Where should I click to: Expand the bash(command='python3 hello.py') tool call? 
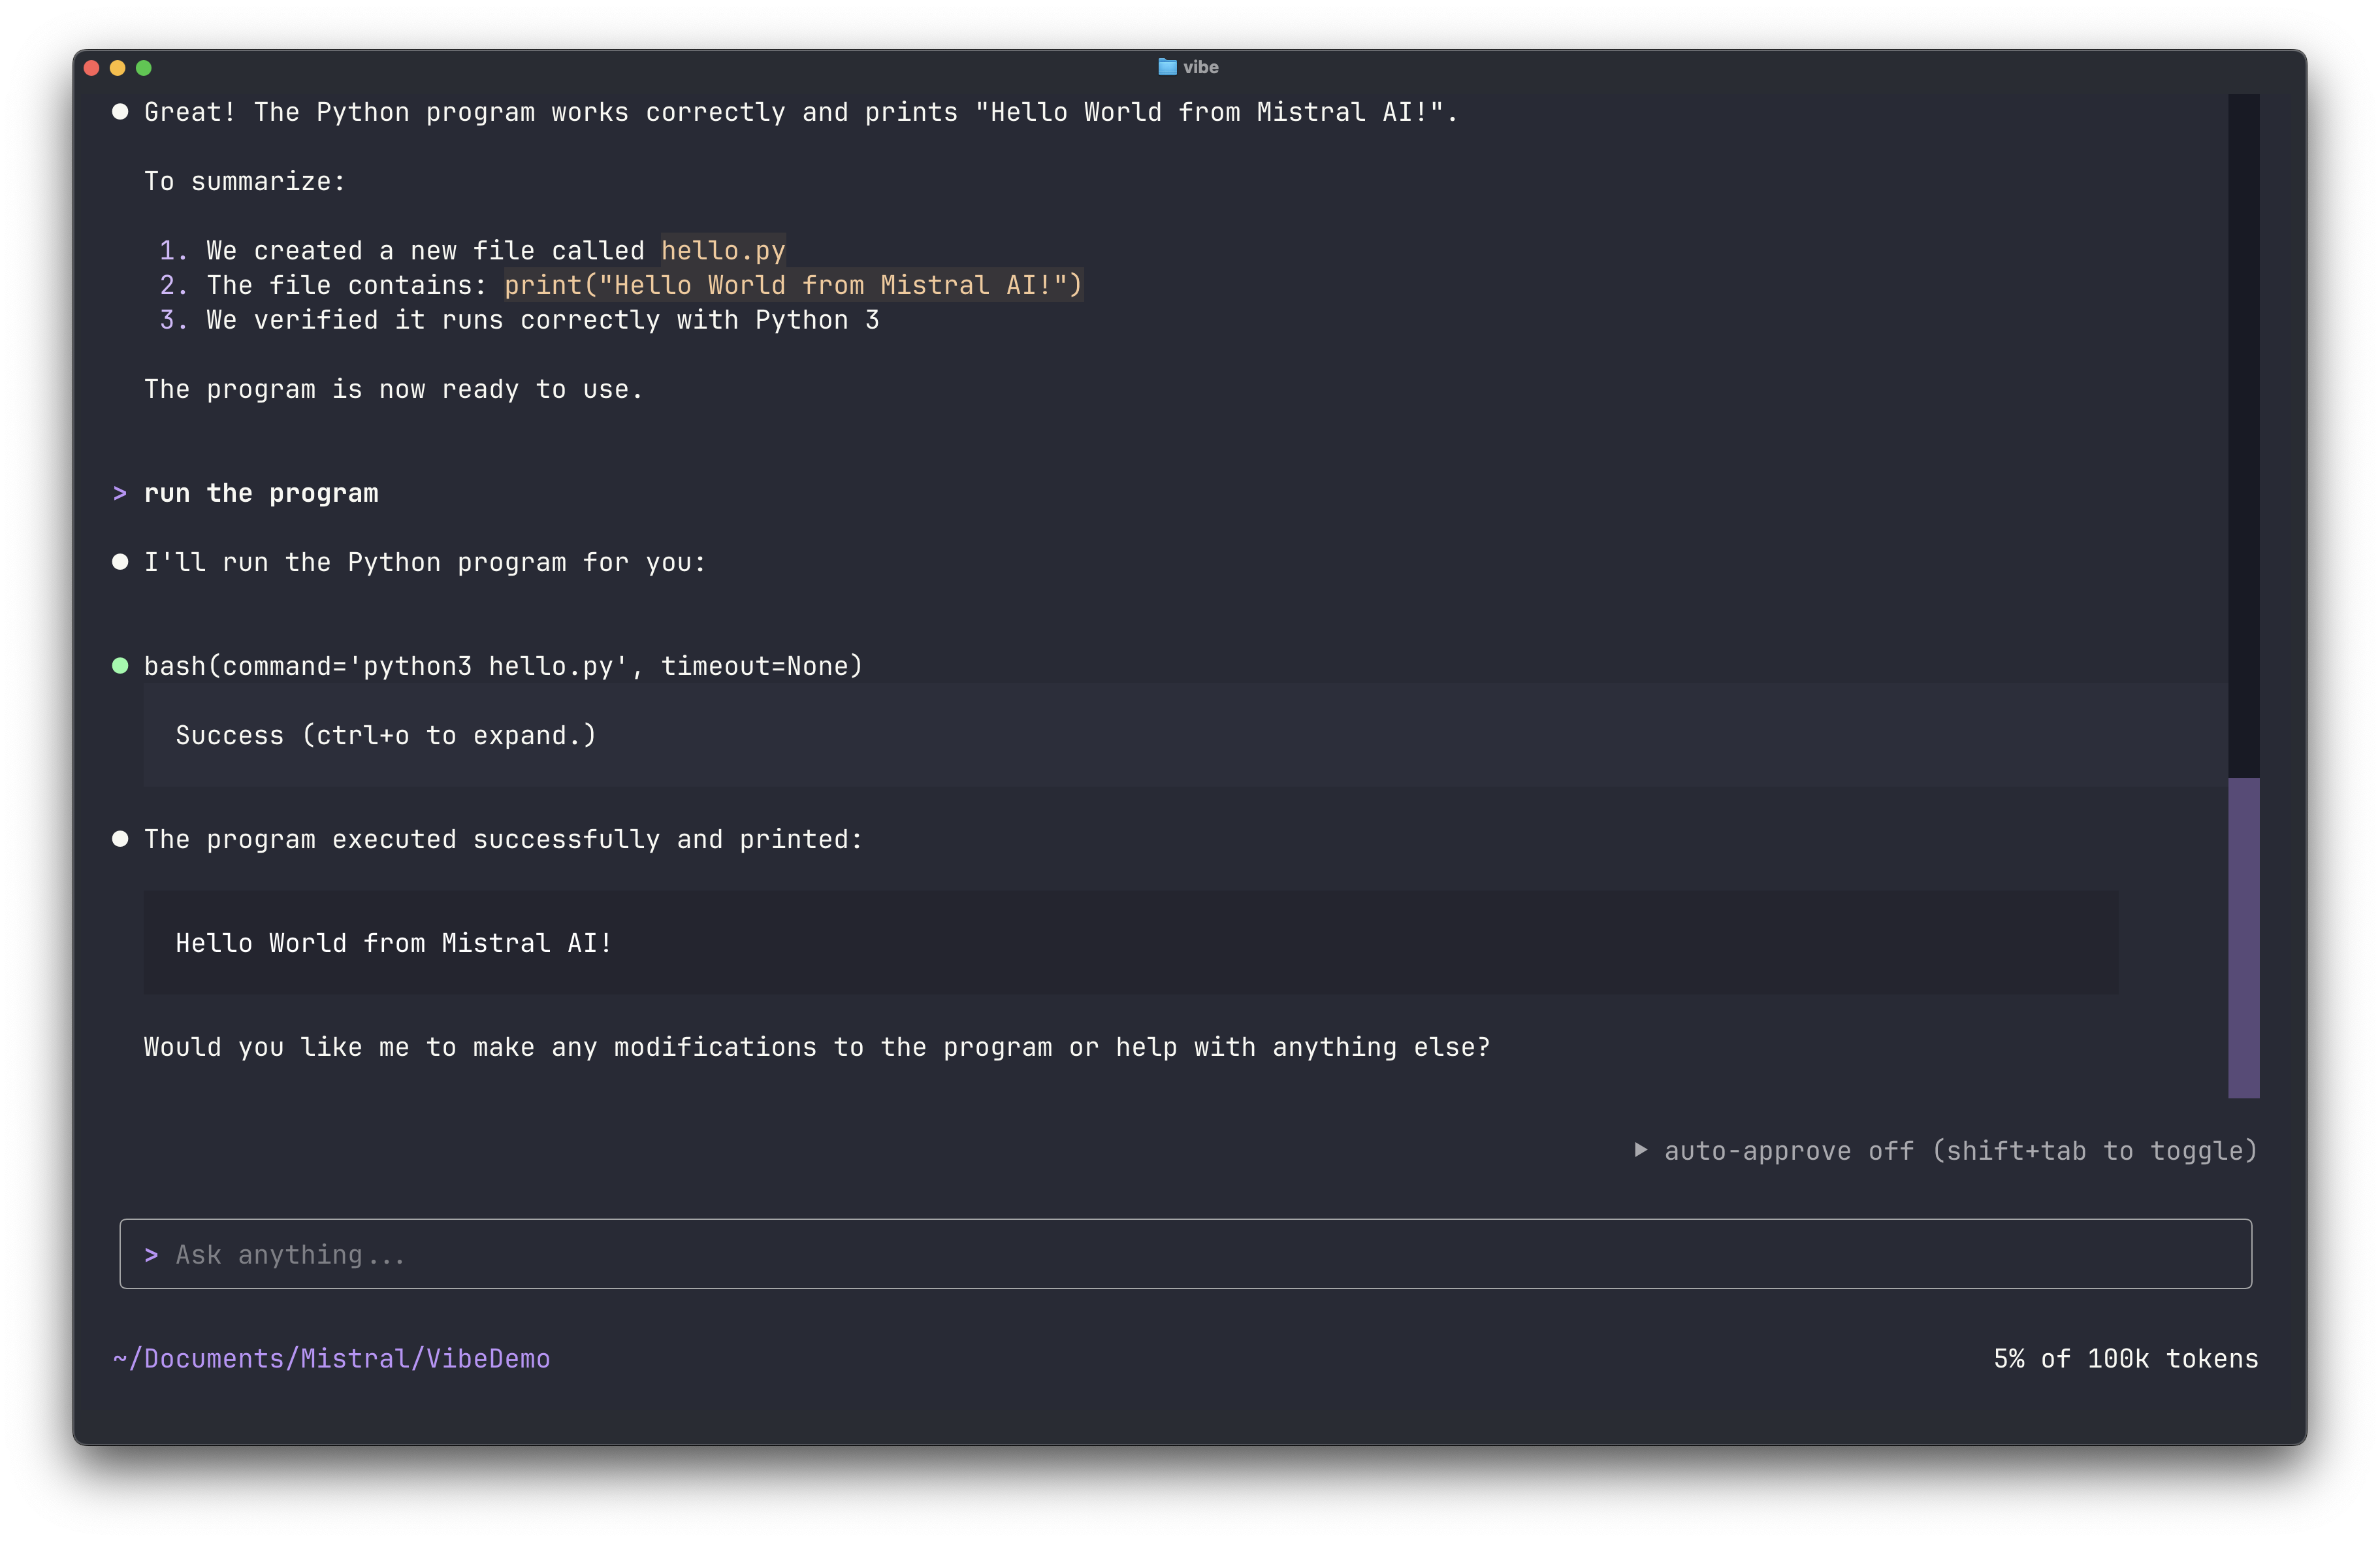(503, 664)
